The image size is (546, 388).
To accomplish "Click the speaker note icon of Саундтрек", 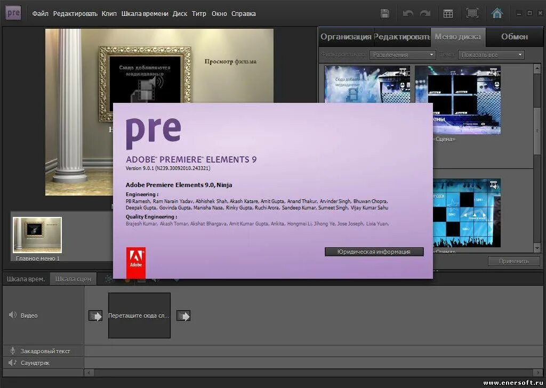I will point(13,362).
